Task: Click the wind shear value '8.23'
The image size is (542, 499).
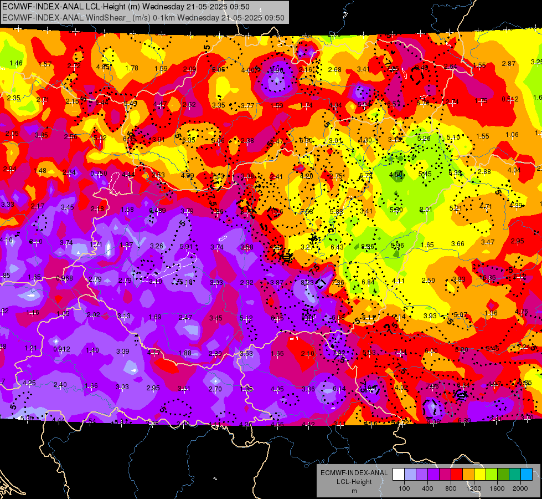Action: point(307,283)
